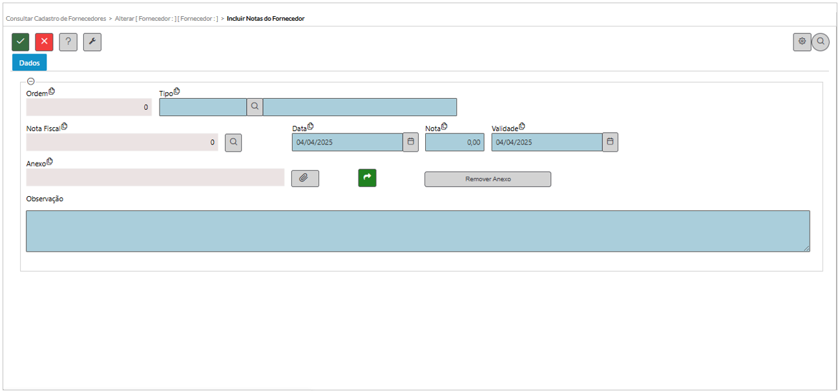Open the Validade calendar picker
The height and width of the screenshot is (391, 838).
click(x=610, y=142)
